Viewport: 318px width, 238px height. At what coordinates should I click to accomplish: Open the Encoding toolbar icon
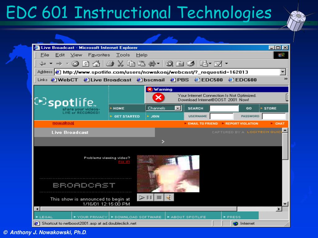(x=152, y=64)
